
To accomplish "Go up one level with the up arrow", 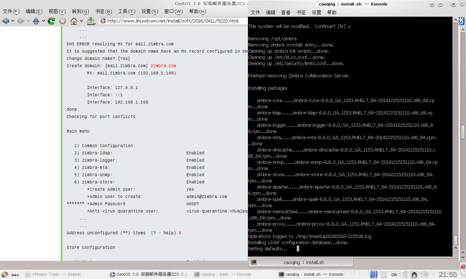I will point(36,21).
